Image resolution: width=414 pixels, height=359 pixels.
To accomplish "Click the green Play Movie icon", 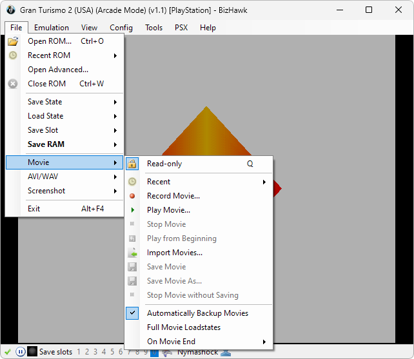I will [132, 210].
